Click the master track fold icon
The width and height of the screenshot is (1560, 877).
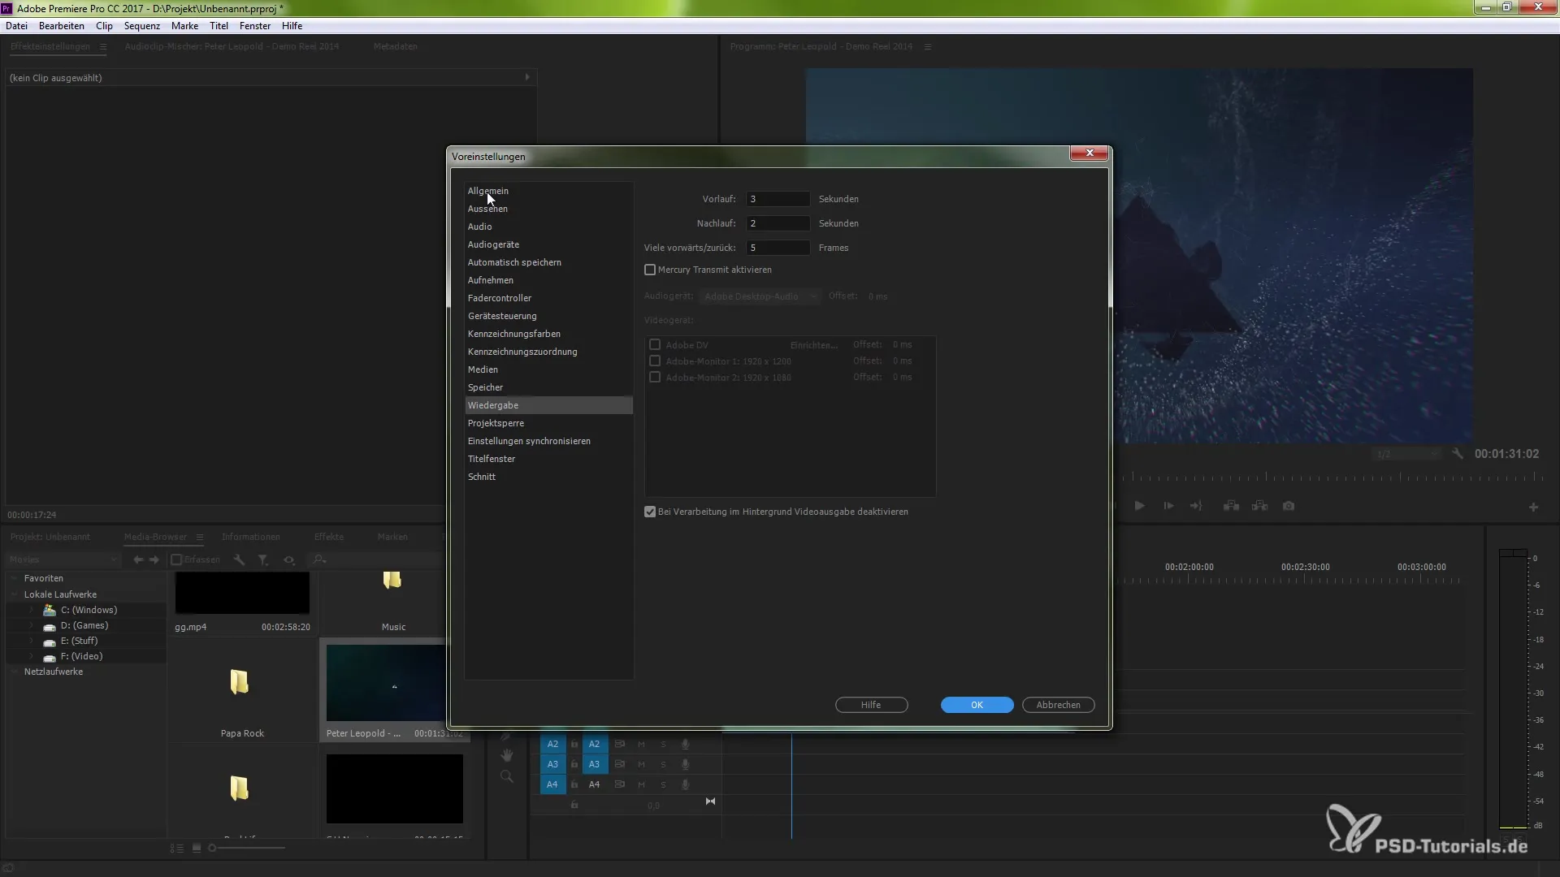point(710,801)
